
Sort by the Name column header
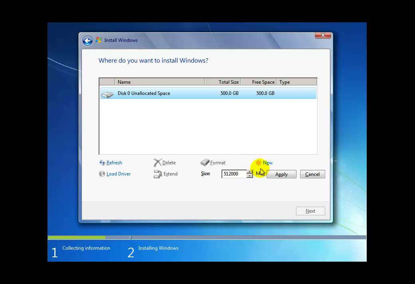pyautogui.click(x=160, y=82)
